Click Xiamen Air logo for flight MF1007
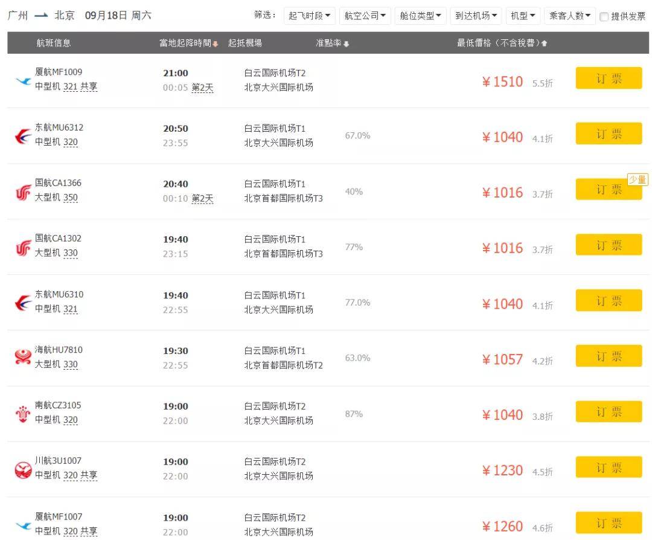 point(24,526)
